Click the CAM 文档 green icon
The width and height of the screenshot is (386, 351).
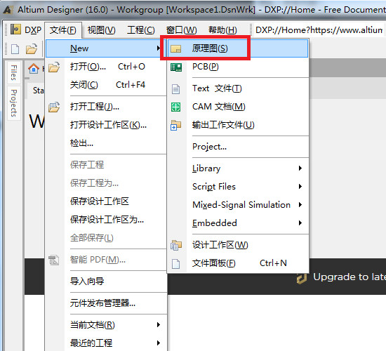coord(175,107)
